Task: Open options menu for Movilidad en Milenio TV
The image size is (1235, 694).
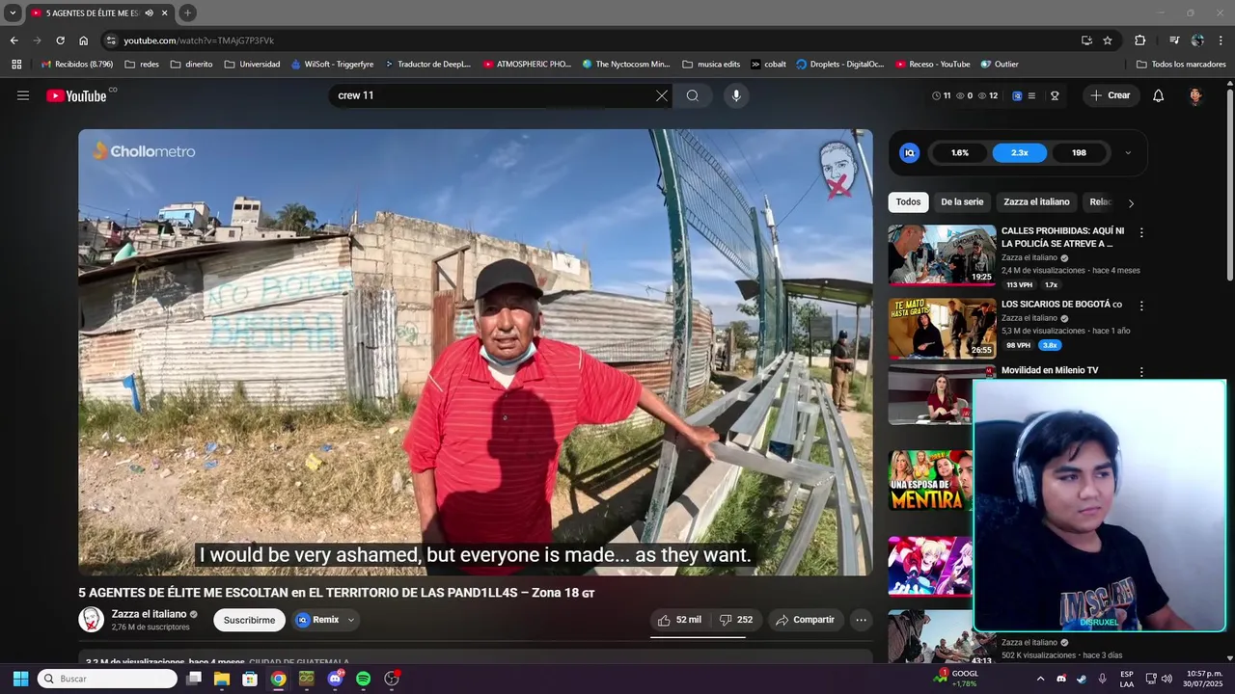Action: click(x=1141, y=371)
